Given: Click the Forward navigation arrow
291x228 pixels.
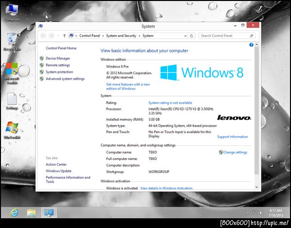Looking at the screenshot, I should click(51, 35).
